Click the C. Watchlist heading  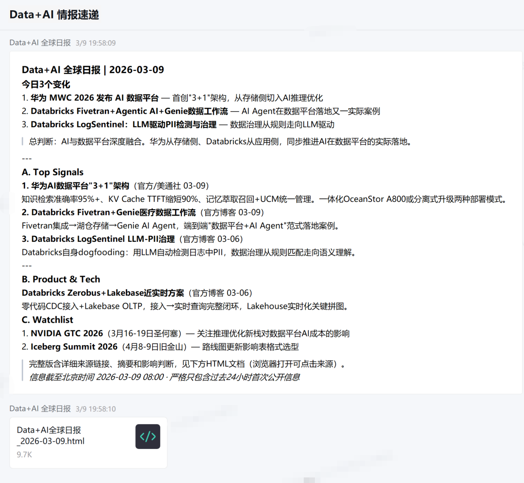pos(47,320)
